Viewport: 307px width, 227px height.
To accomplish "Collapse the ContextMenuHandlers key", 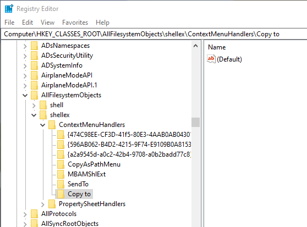I will 43,125.
